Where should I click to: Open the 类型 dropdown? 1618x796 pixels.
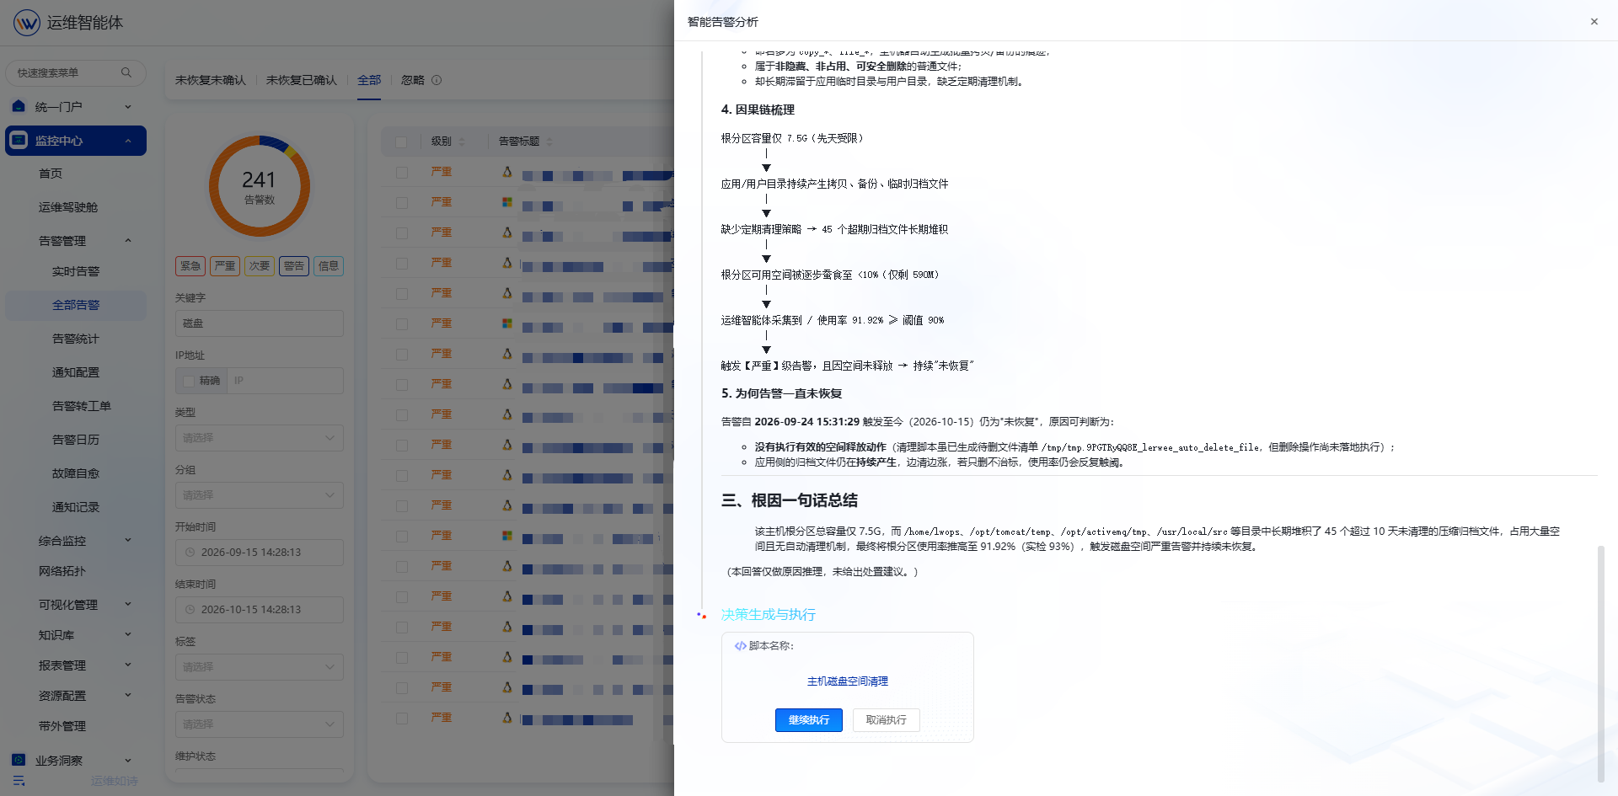pos(260,438)
